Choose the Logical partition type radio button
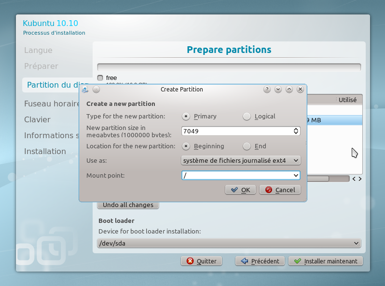Image resolution: width=385 pixels, height=286 pixels. pos(247,117)
